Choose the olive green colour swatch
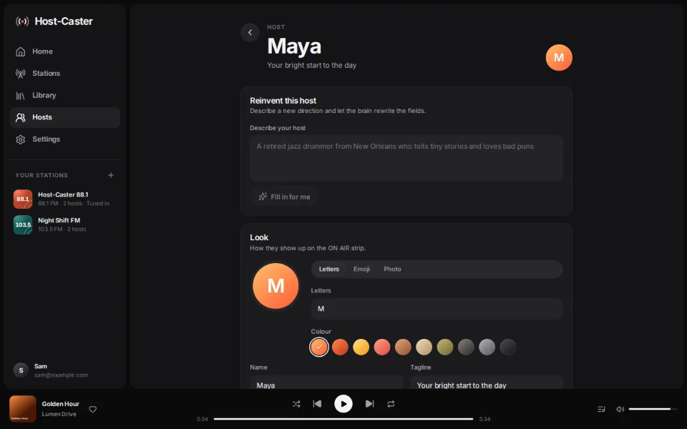Viewport: 687px width, 429px height. [x=444, y=347]
